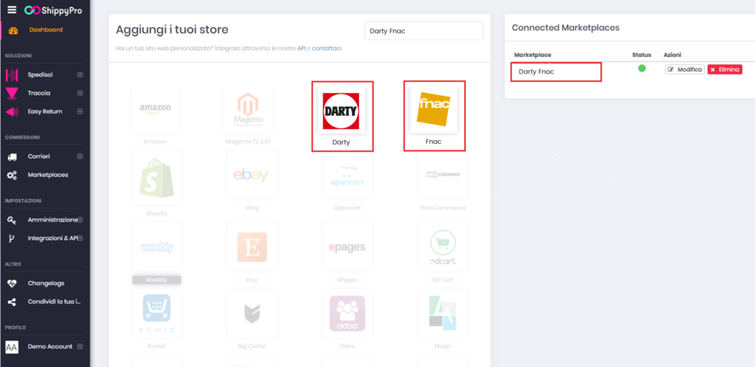Select the Etsy store logo
Image resolution: width=756 pixels, height=367 pixels.
click(x=252, y=247)
